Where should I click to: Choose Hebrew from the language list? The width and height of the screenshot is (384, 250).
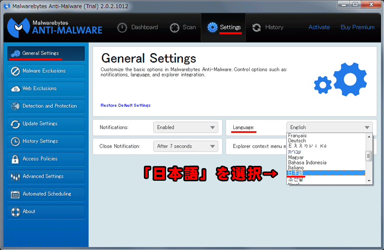tap(326, 151)
